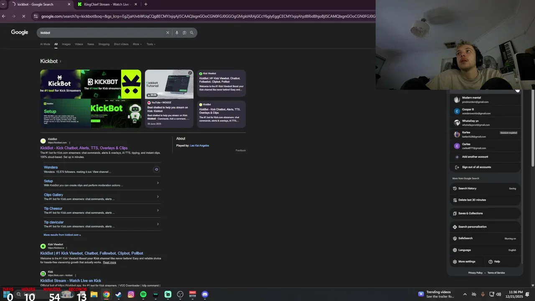The height and width of the screenshot is (301, 535).
Task: Click the Google logo
Action: [x=20, y=32]
